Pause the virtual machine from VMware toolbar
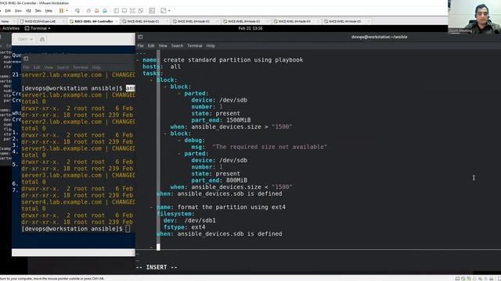The image size is (501, 281). point(61,10)
